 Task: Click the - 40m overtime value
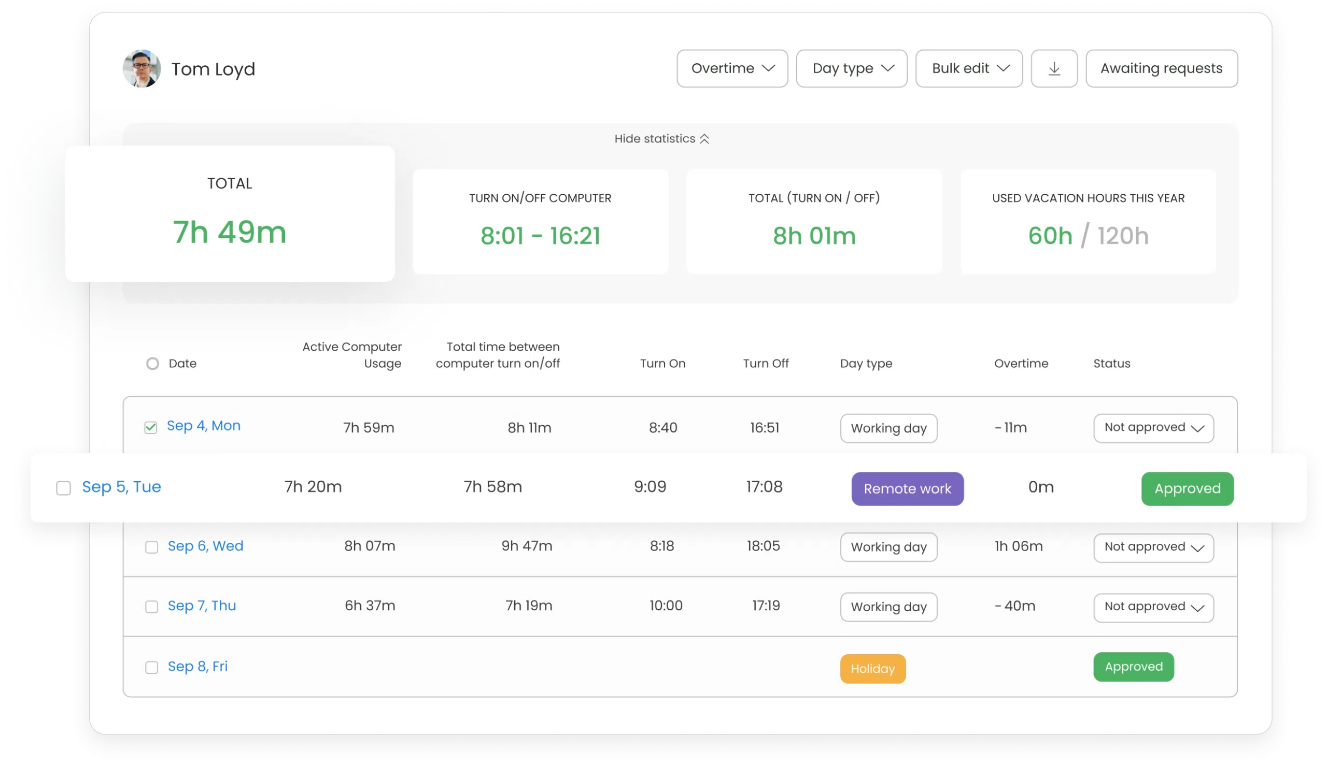pyautogui.click(x=1014, y=606)
